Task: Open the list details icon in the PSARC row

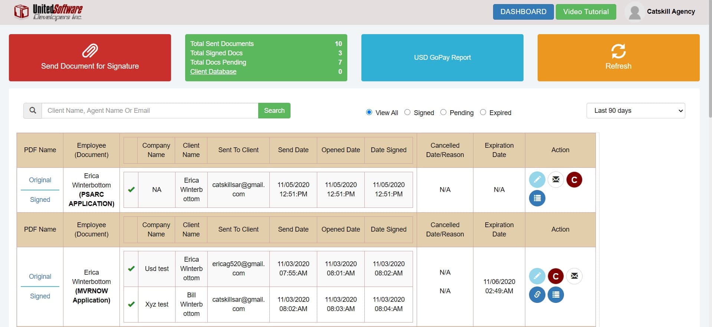Action: point(537,198)
